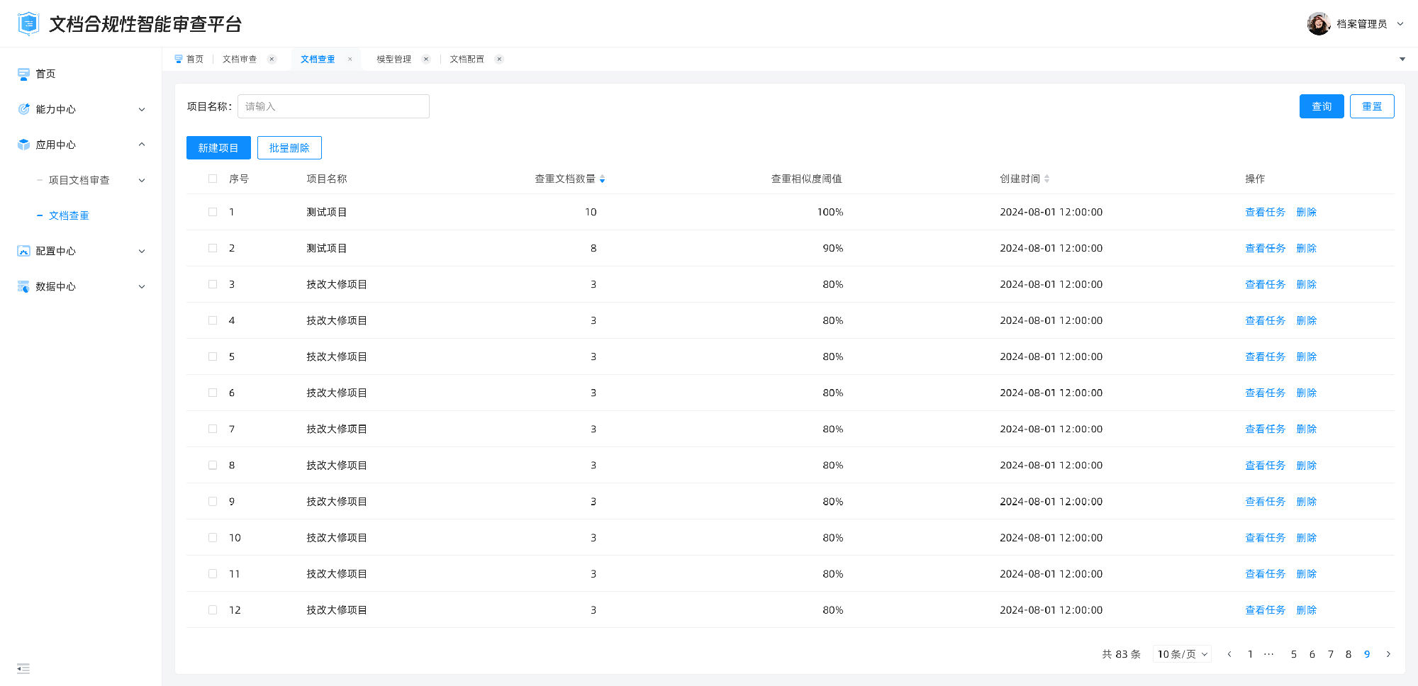Switch to the 模型管理 tab

pos(393,59)
